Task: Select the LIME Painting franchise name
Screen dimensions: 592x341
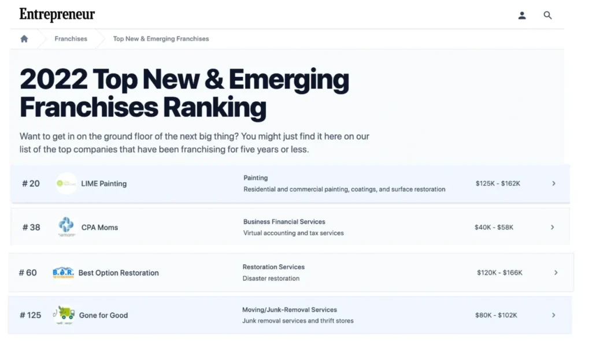Action: (x=104, y=183)
